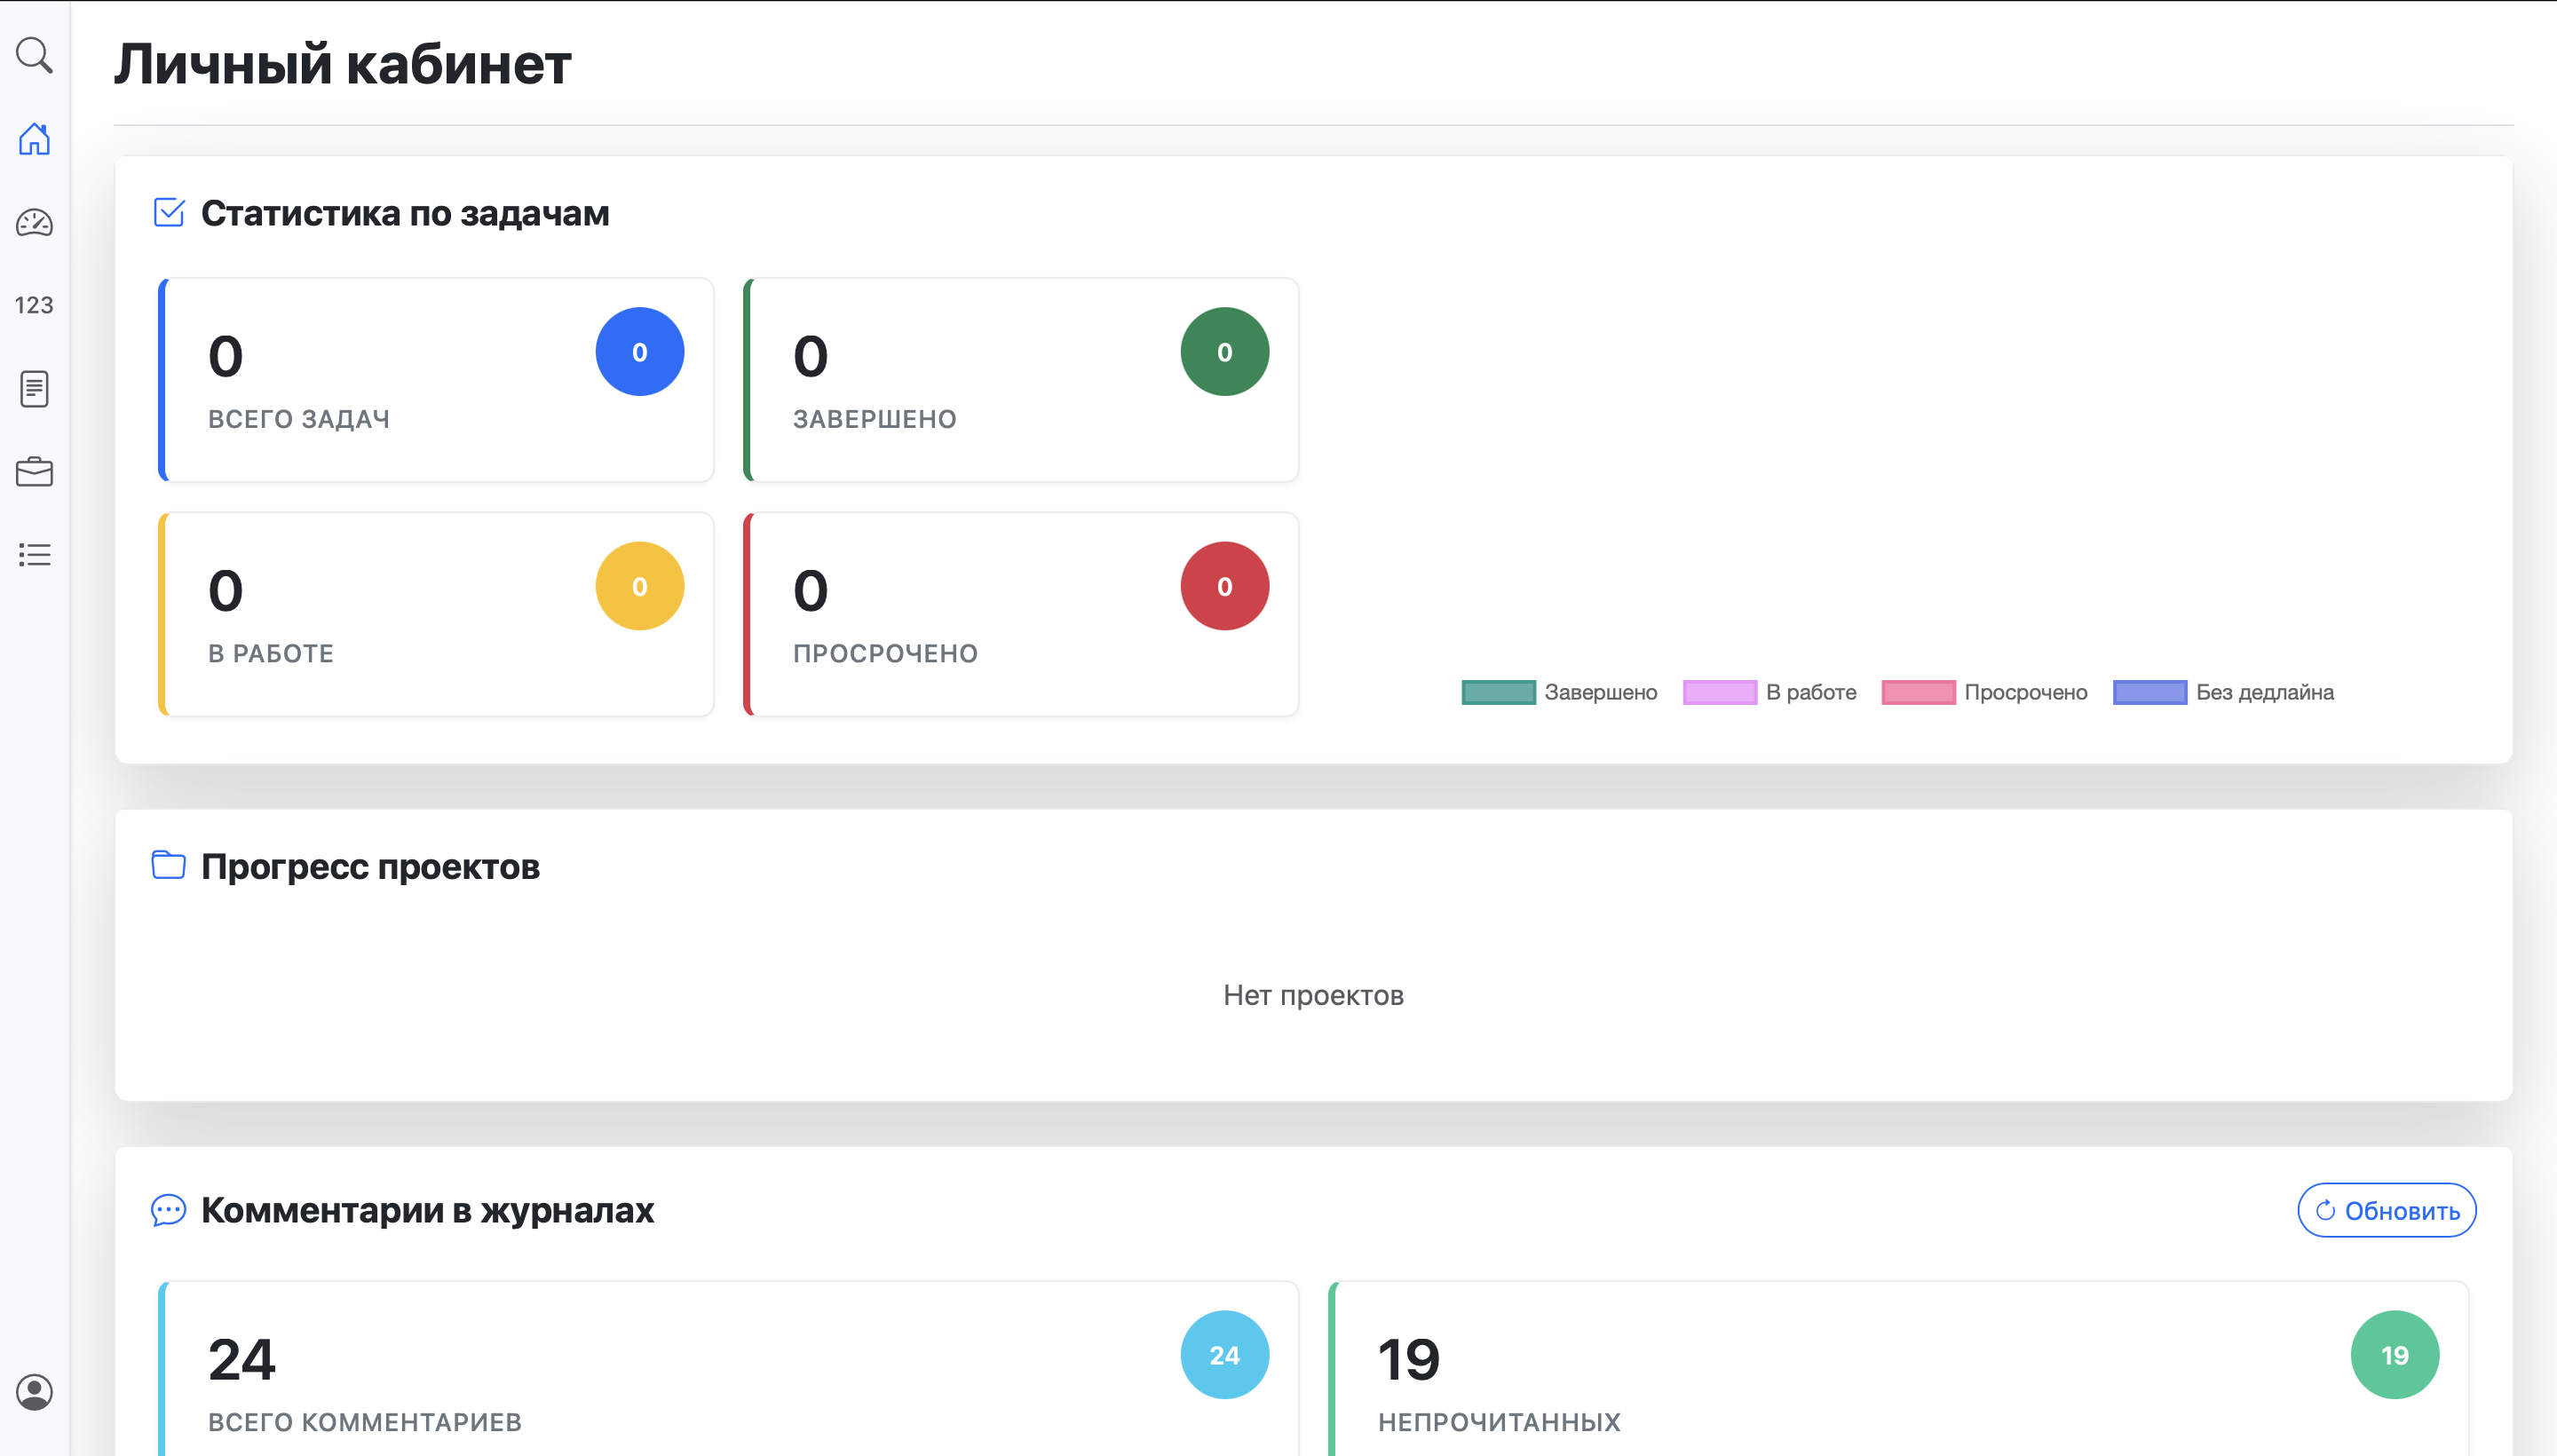Open search from the sidebar magnifier icon
The image size is (2557, 1456).
34,55
